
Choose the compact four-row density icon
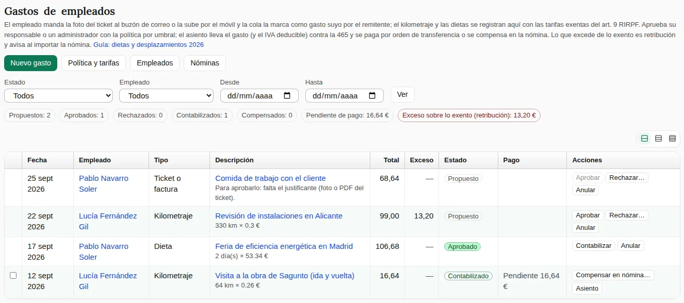(x=672, y=139)
